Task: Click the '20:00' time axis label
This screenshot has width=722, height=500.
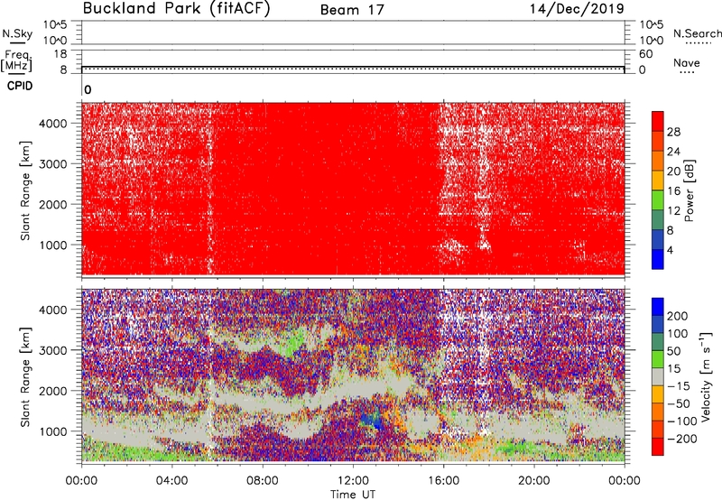Action: 534,481
